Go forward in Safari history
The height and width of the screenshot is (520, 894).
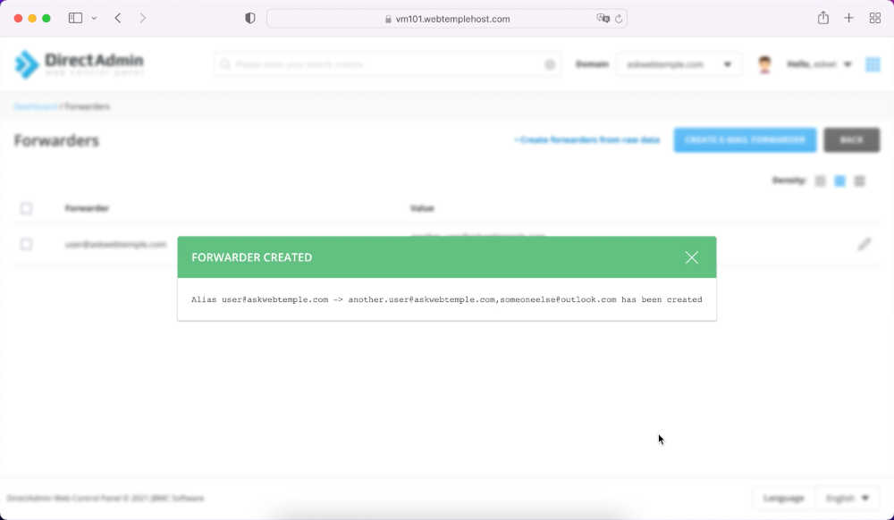coord(142,18)
